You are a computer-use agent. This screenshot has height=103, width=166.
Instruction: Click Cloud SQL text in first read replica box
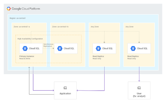coord(107,48)
